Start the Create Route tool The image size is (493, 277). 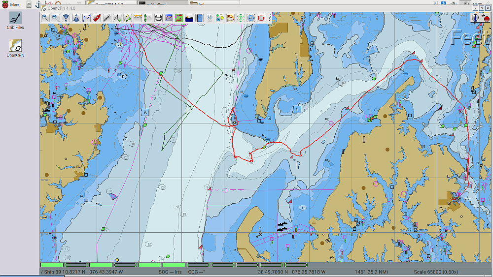tap(87, 18)
